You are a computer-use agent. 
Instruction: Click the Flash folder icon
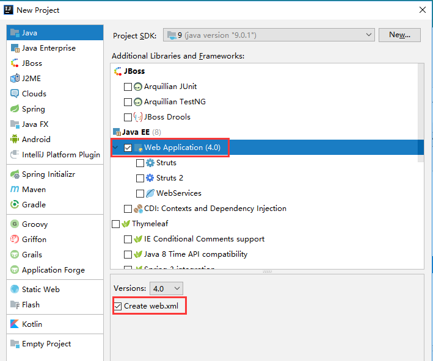(15, 304)
